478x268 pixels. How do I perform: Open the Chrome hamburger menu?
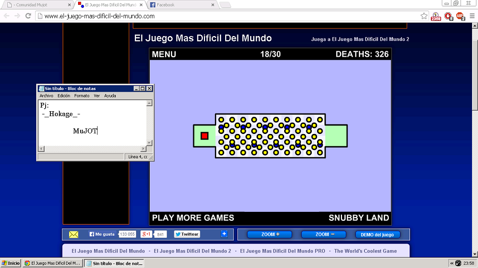(x=472, y=16)
